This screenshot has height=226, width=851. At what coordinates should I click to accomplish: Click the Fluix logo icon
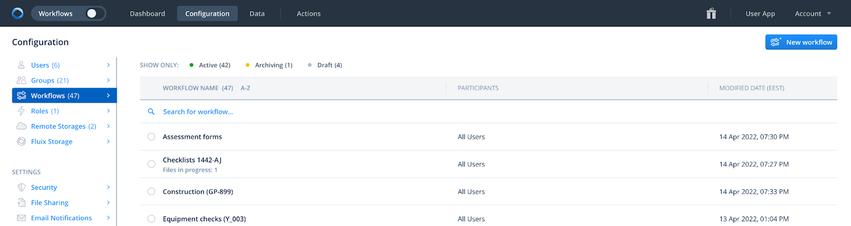[x=18, y=13]
